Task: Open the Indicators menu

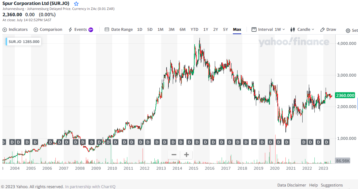Action: [15, 30]
